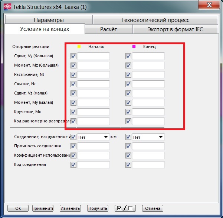Toggle Код равномерно распределенной end checkbox
The height and width of the screenshot is (218, 223).
pyautogui.click(x=128, y=121)
